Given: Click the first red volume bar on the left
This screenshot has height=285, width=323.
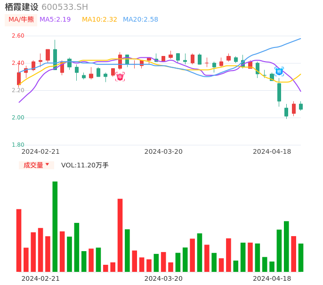Looking at the screenshot, I should (x=19, y=240).
